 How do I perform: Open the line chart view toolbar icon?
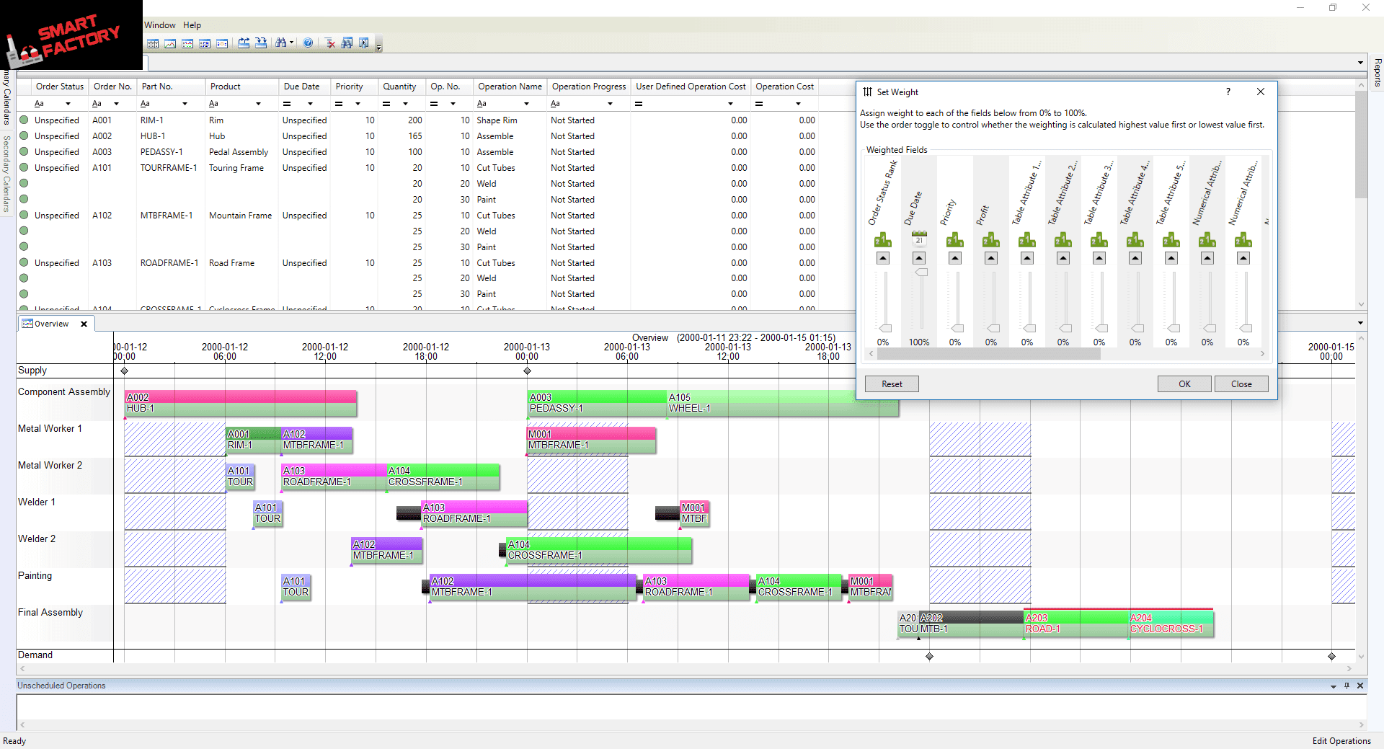point(170,44)
